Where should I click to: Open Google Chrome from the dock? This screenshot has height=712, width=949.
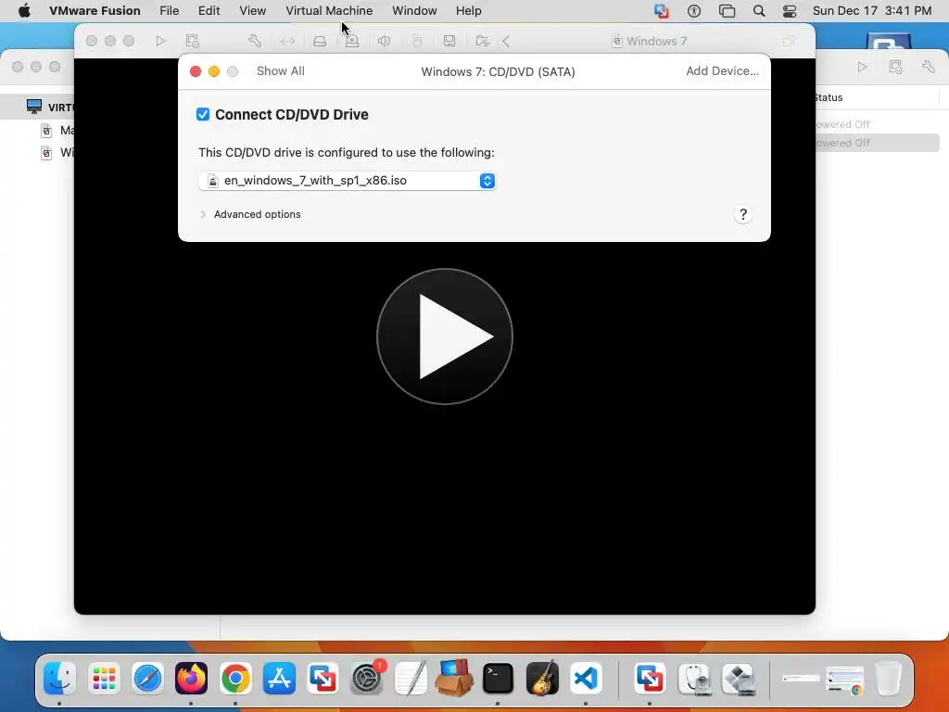pos(235,678)
